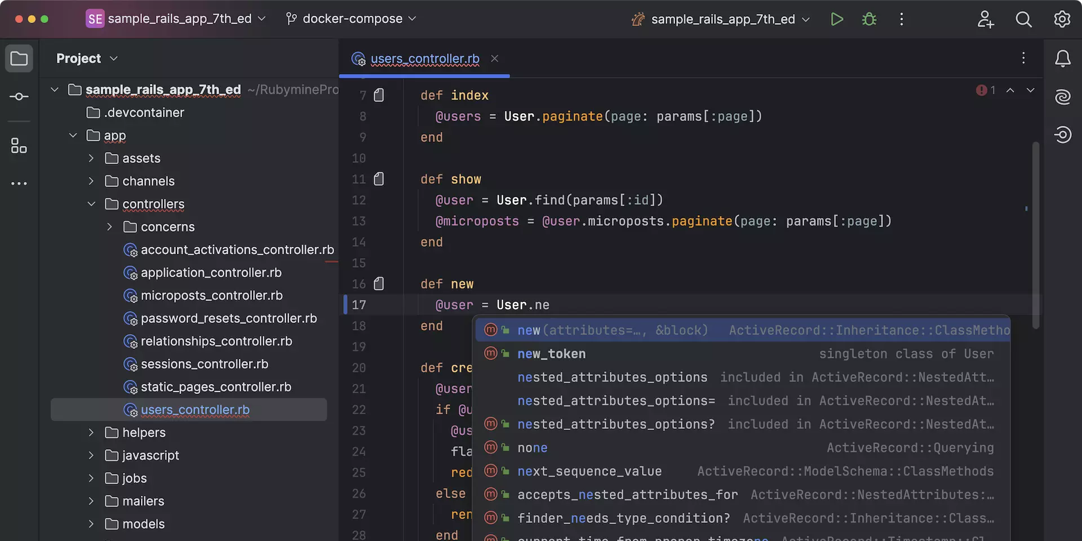Open IDE settings gear
The image size is (1082, 541).
coord(1062,19)
